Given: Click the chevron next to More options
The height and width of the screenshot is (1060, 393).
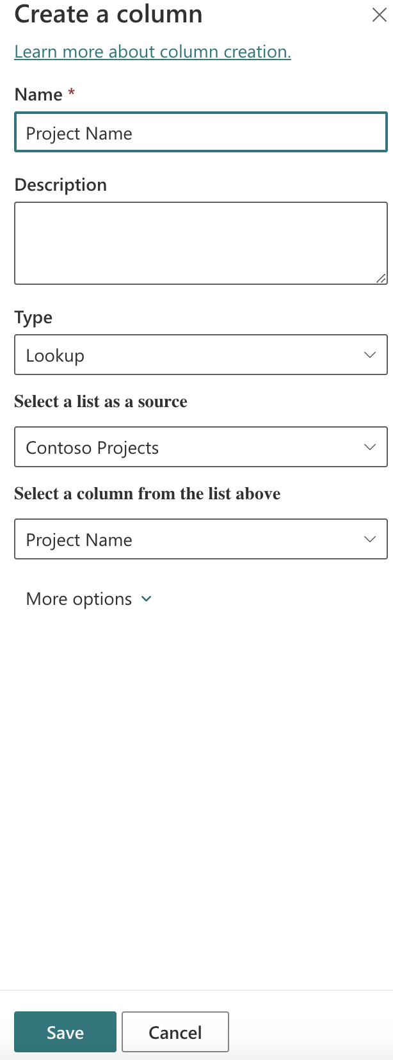Looking at the screenshot, I should [146, 599].
